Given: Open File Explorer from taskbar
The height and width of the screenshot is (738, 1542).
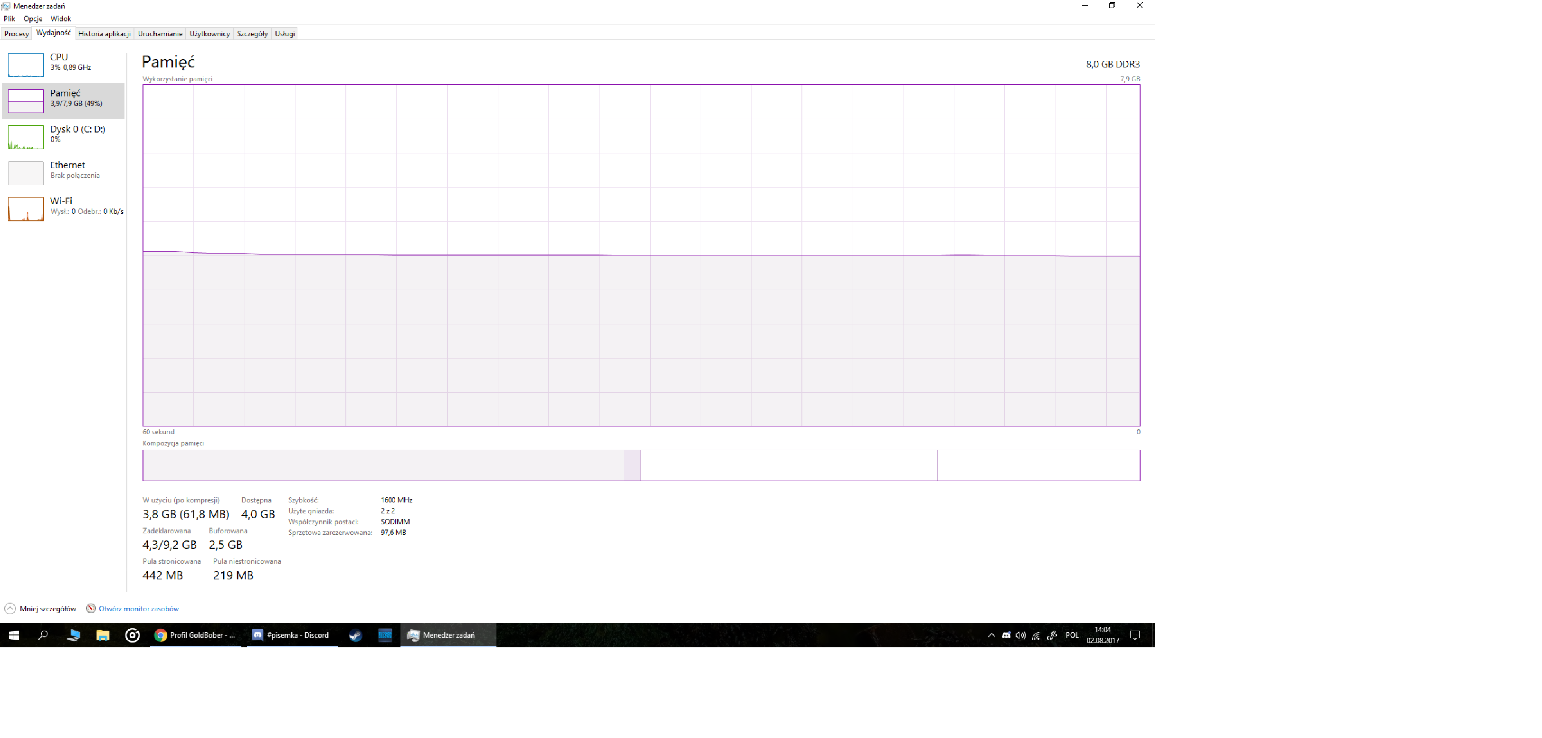Looking at the screenshot, I should point(103,635).
